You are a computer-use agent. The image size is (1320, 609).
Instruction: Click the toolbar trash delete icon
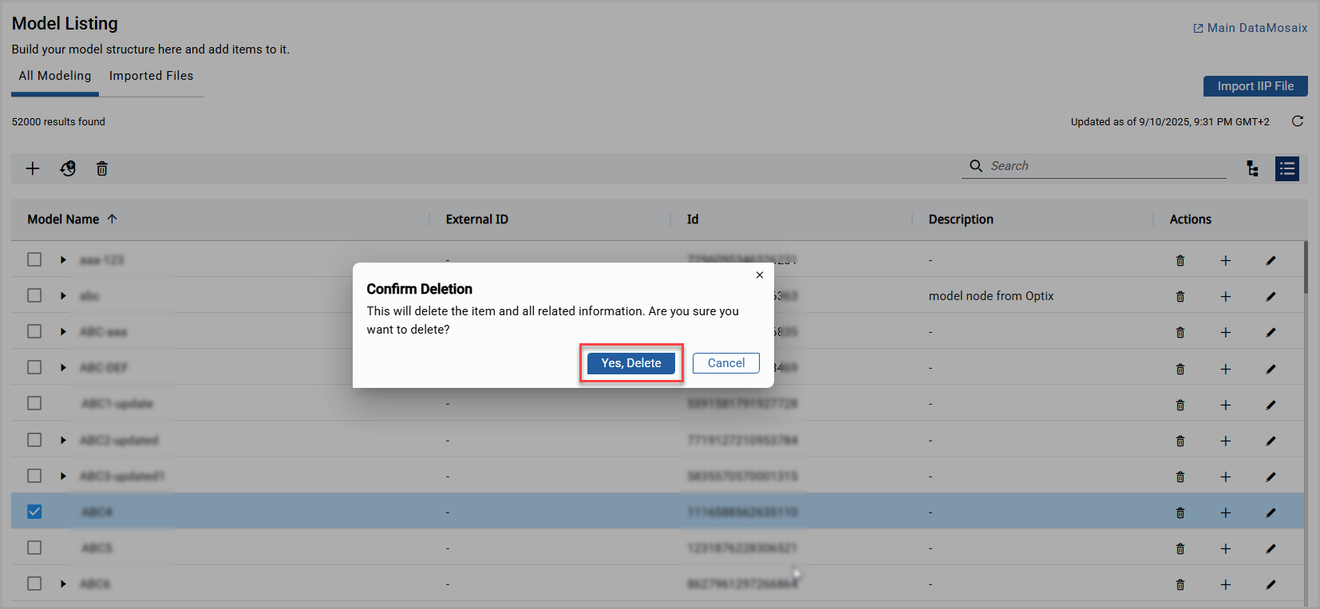(x=102, y=168)
